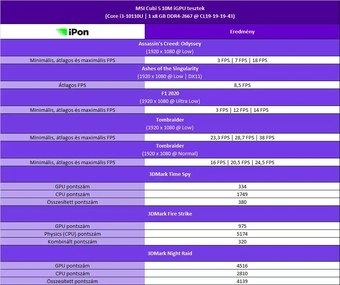Select the Night Raid CPU score 2810
The height and width of the screenshot is (285, 340).
(x=242, y=274)
